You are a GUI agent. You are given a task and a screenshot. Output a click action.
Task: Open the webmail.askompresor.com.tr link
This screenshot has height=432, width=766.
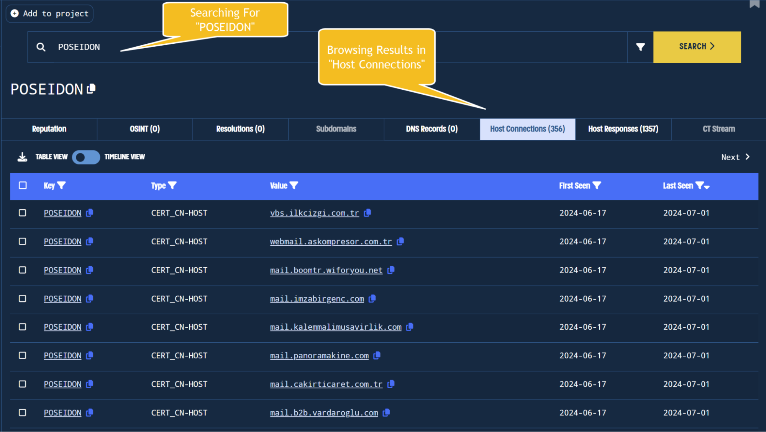pyautogui.click(x=331, y=242)
